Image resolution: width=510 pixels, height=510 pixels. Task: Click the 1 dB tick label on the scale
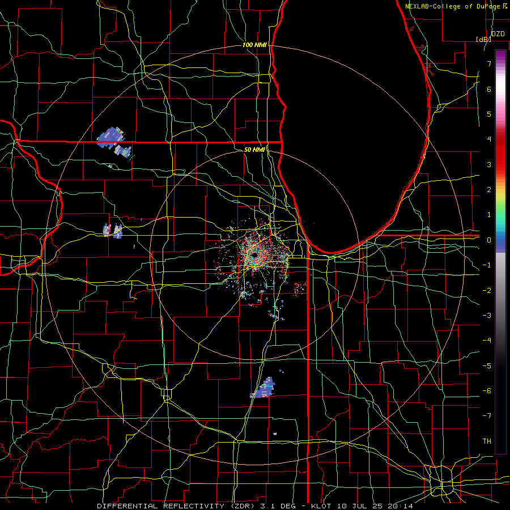pos(489,215)
